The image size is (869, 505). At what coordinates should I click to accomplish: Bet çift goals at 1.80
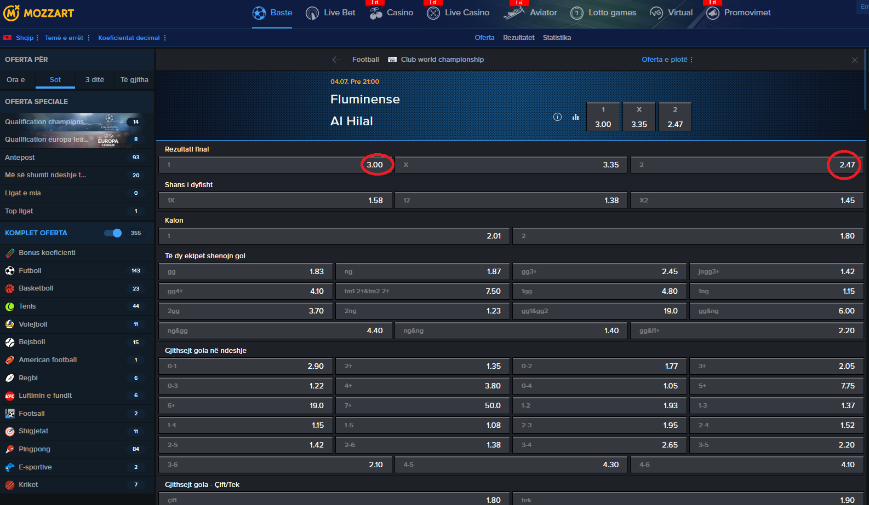tap(334, 500)
